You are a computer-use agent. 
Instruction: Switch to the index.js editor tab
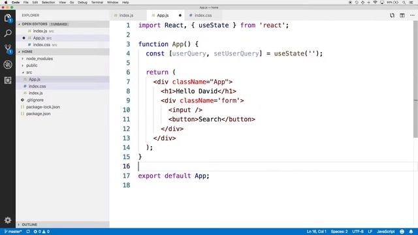[126, 16]
